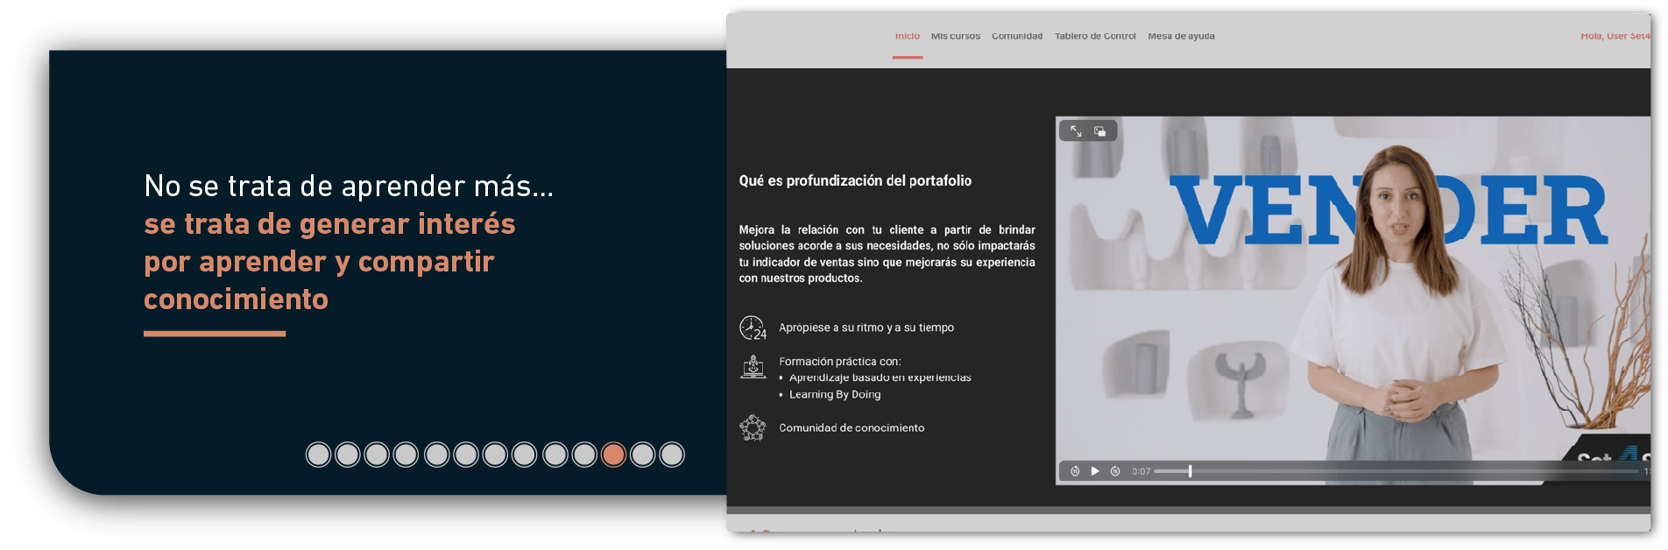Select the last carousel dot
The image size is (1668, 550).
click(x=672, y=455)
